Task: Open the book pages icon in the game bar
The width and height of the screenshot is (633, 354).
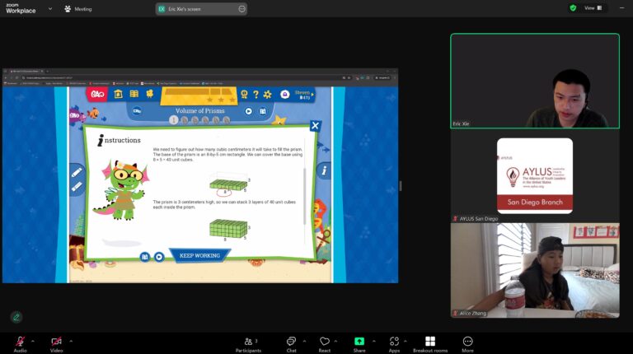Action: coord(134,94)
